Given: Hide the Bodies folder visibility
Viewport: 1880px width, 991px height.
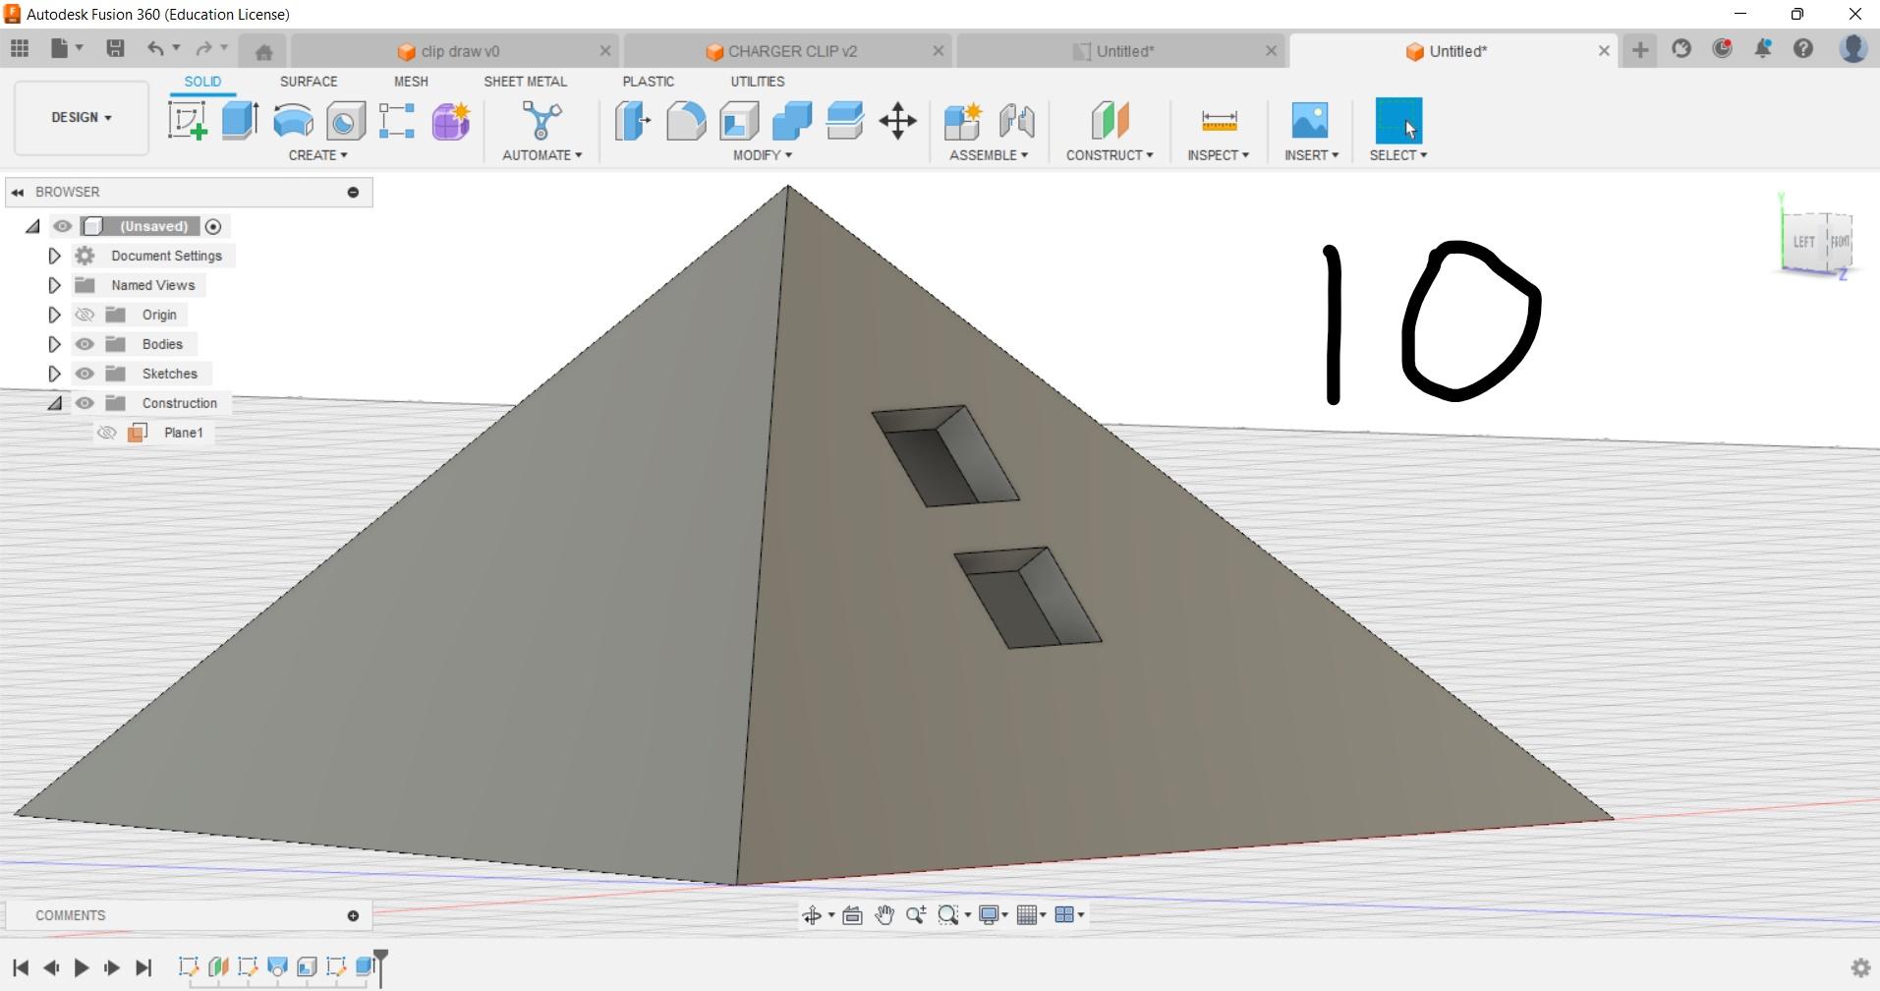Looking at the screenshot, I should coord(85,344).
